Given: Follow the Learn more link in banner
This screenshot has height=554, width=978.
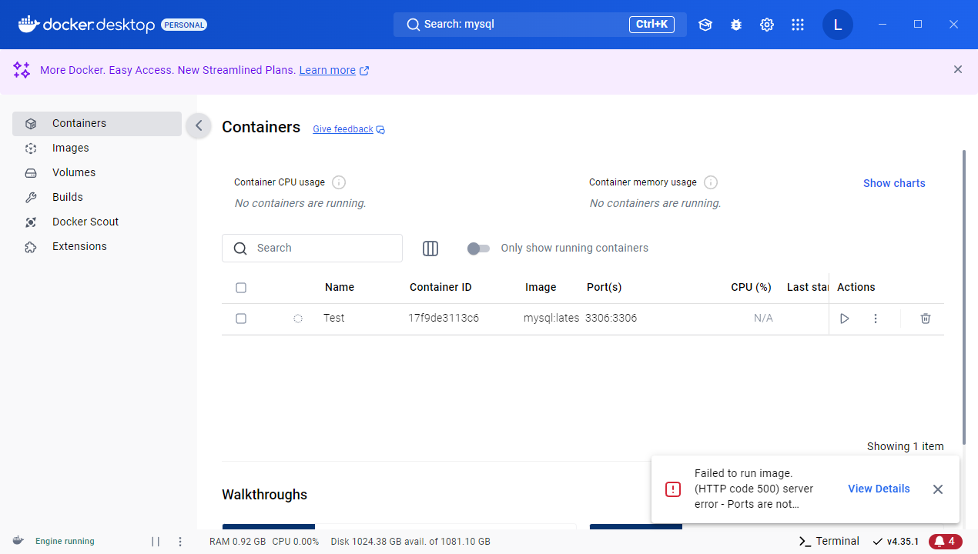Looking at the screenshot, I should tap(327, 70).
